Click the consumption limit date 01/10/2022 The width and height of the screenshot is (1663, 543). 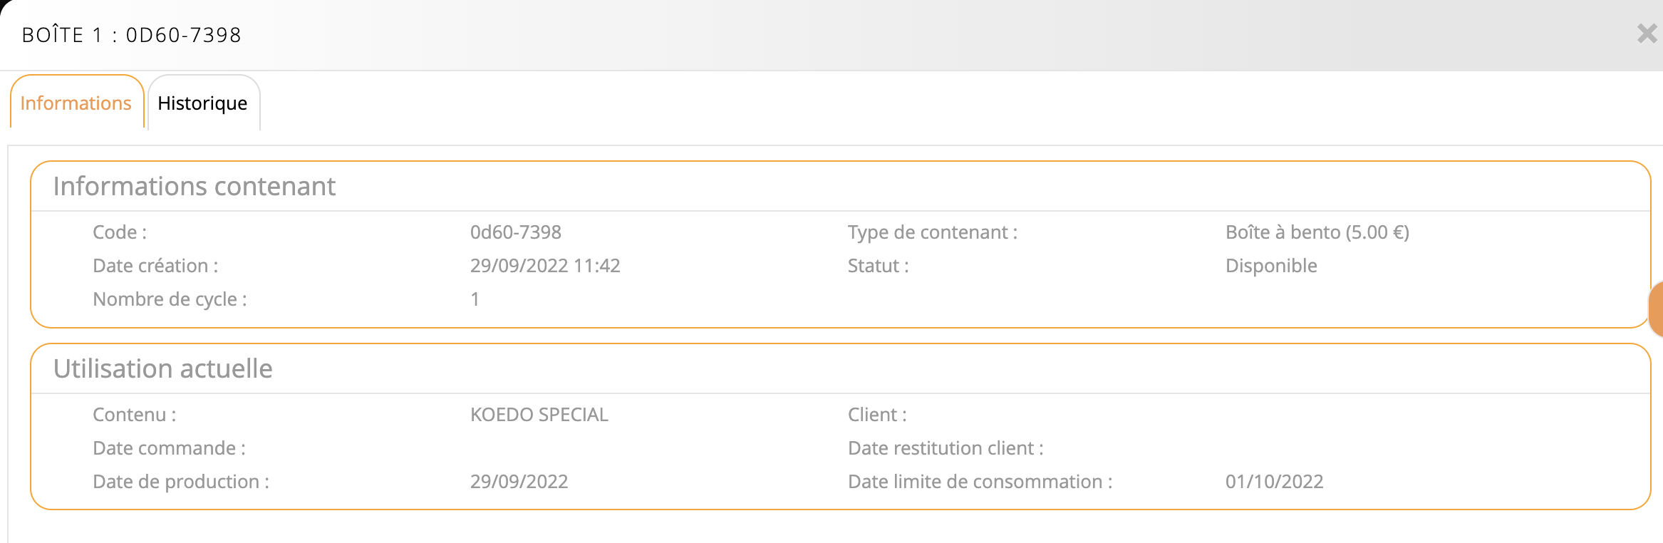1274,482
